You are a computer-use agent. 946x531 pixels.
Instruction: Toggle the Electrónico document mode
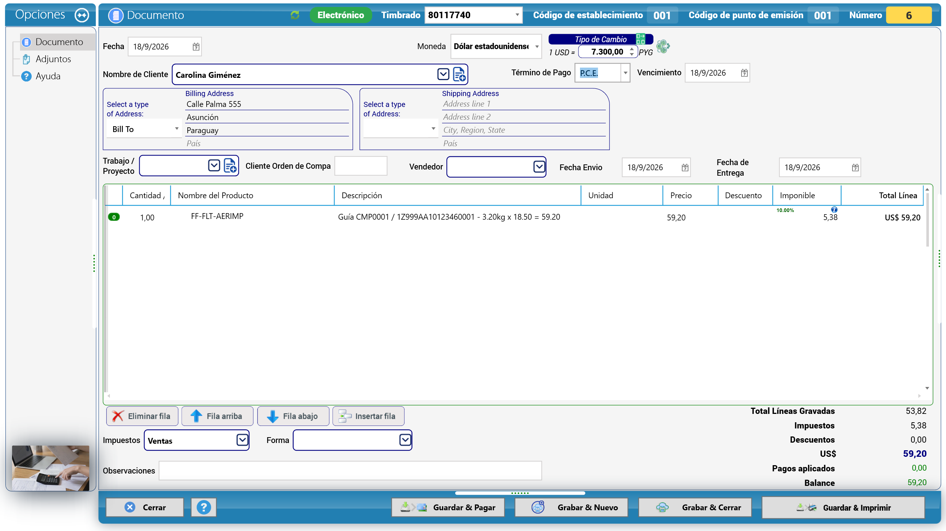click(x=341, y=15)
